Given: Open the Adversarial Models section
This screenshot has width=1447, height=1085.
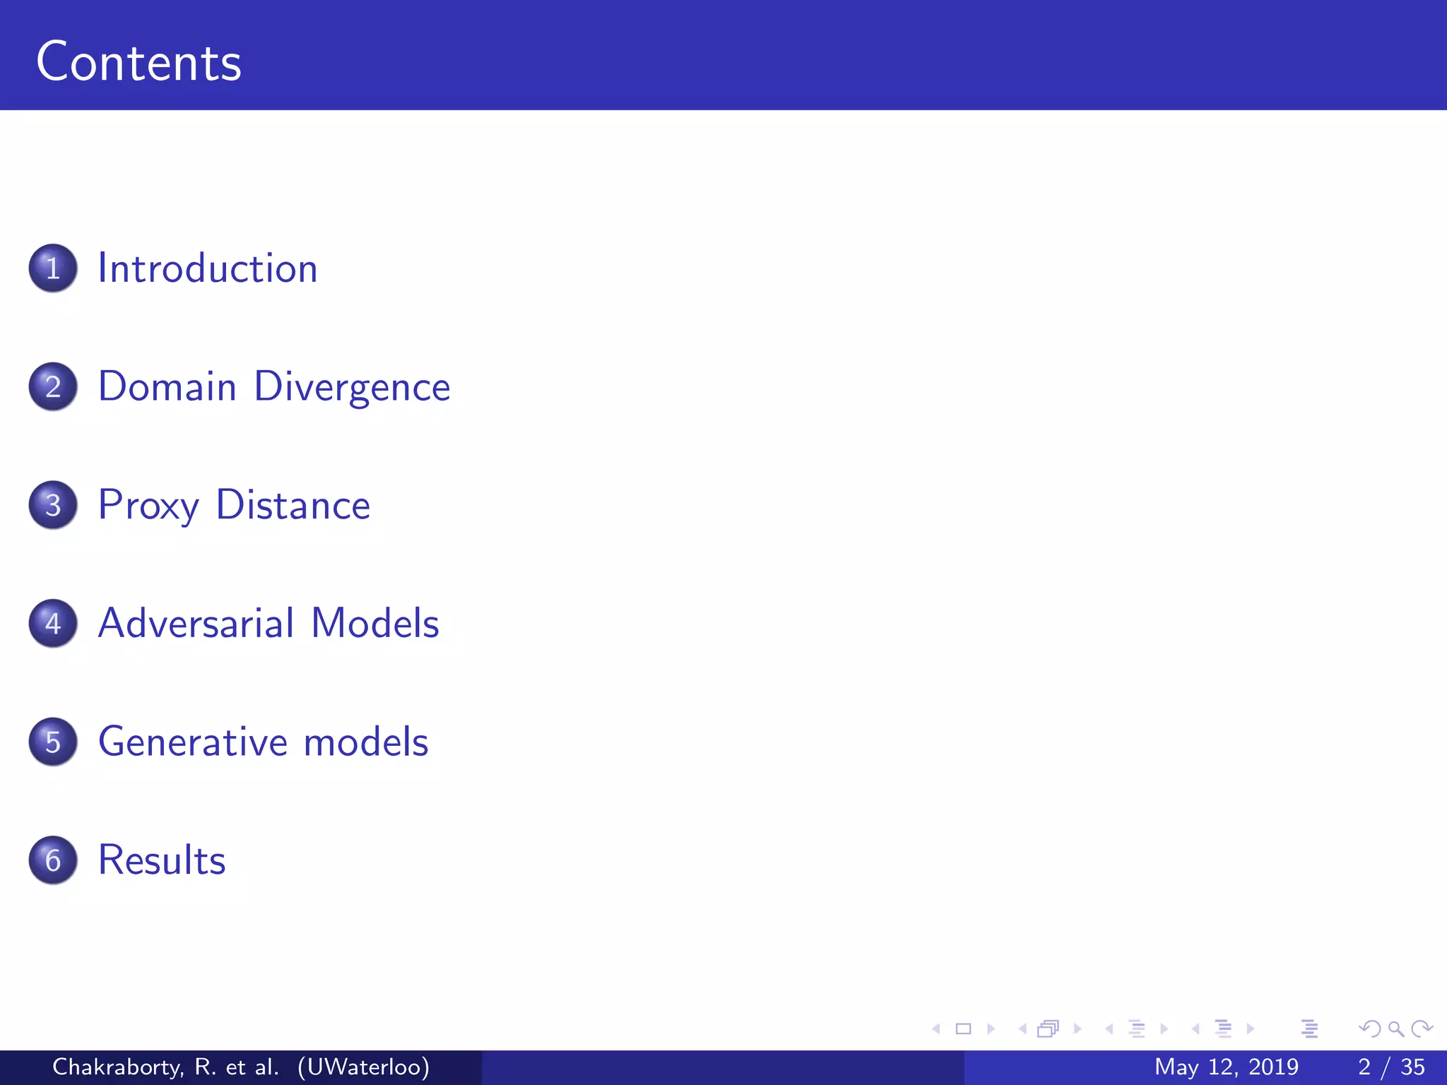Looking at the screenshot, I should click(x=268, y=624).
